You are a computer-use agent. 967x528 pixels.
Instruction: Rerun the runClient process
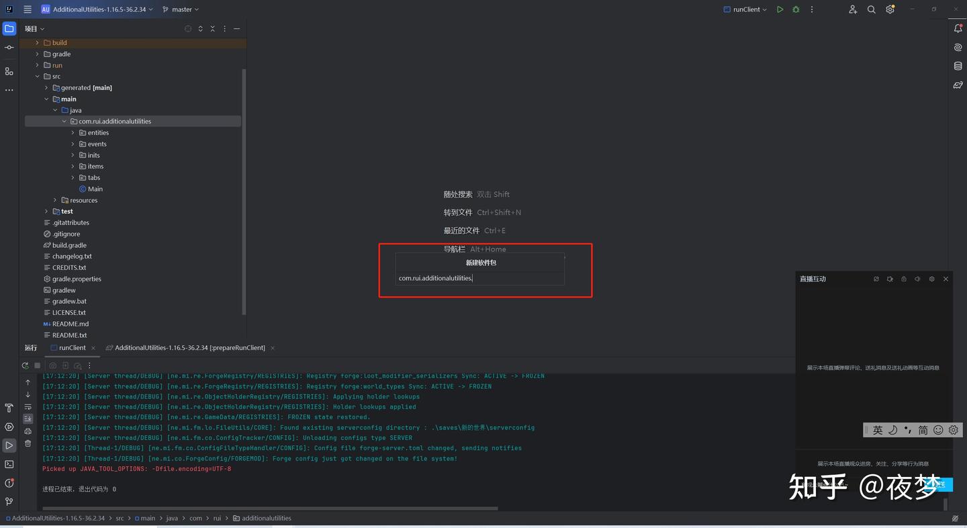25,365
